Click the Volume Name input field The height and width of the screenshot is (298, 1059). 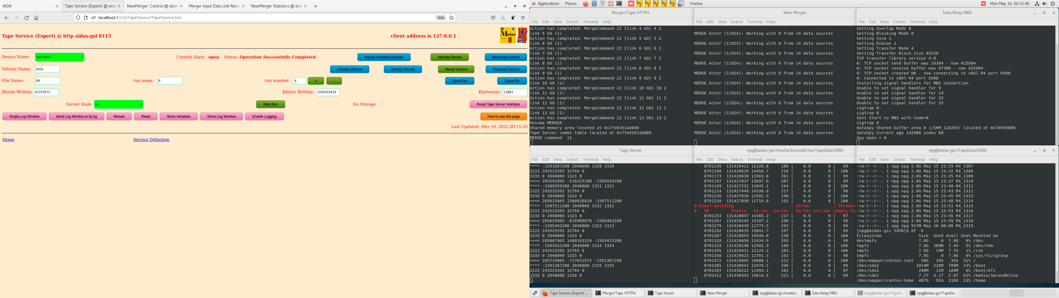[x=47, y=69]
